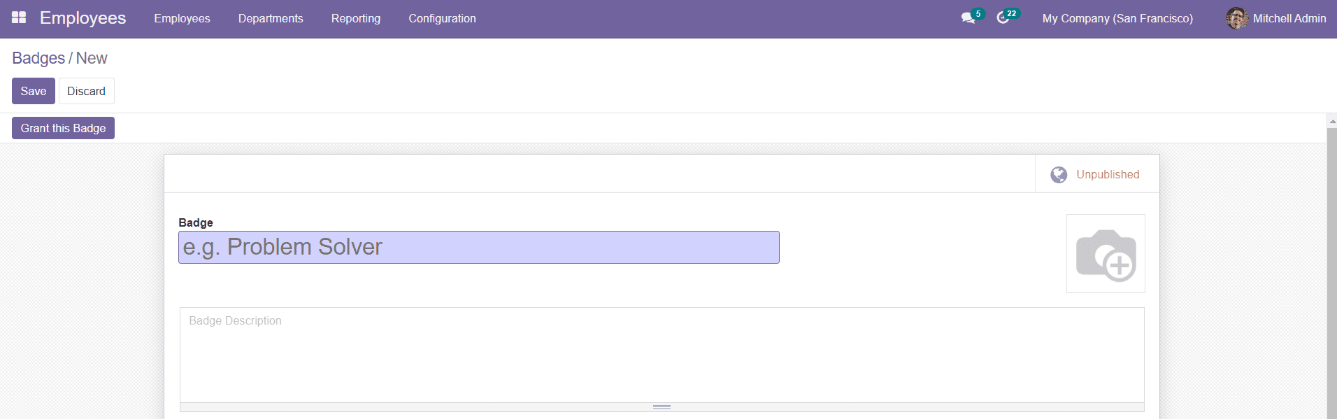The image size is (1337, 419).
Task: Save the new badge
Action: (x=33, y=90)
